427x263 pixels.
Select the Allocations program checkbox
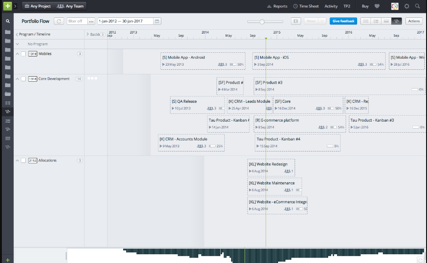click(x=23, y=161)
